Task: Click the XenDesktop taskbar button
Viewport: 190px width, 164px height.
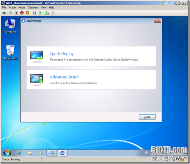Action: click(62, 153)
